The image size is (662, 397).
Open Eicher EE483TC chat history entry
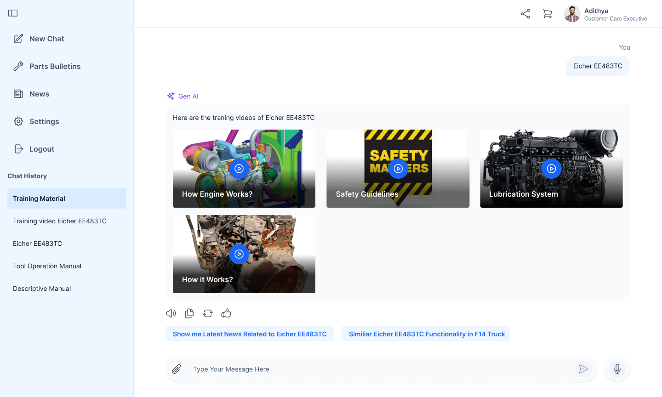pos(67,244)
